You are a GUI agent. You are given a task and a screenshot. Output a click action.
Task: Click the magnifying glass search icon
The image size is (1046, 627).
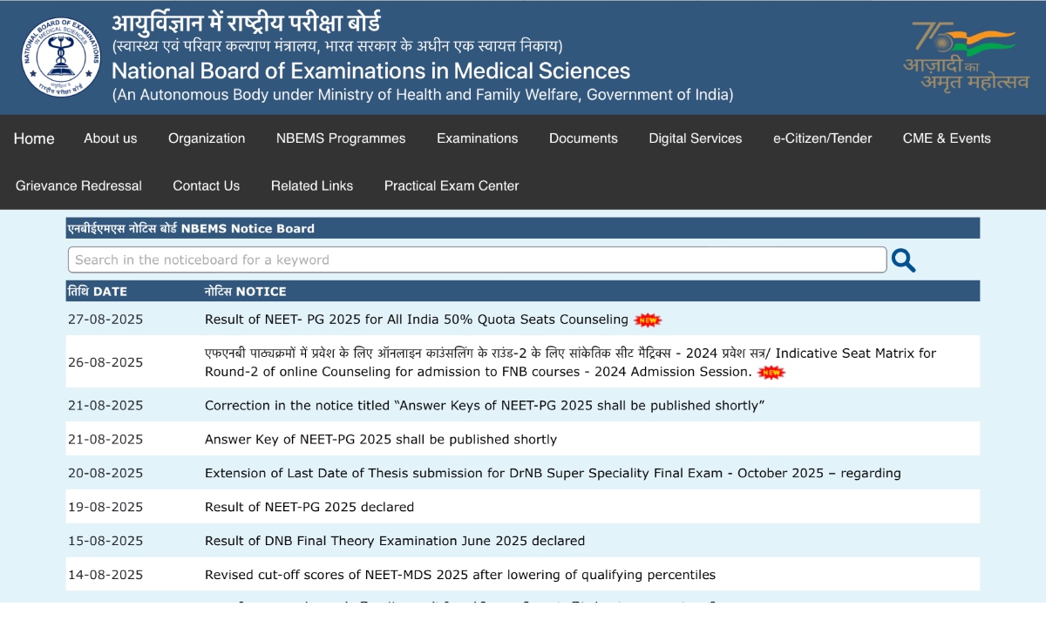[x=903, y=260]
